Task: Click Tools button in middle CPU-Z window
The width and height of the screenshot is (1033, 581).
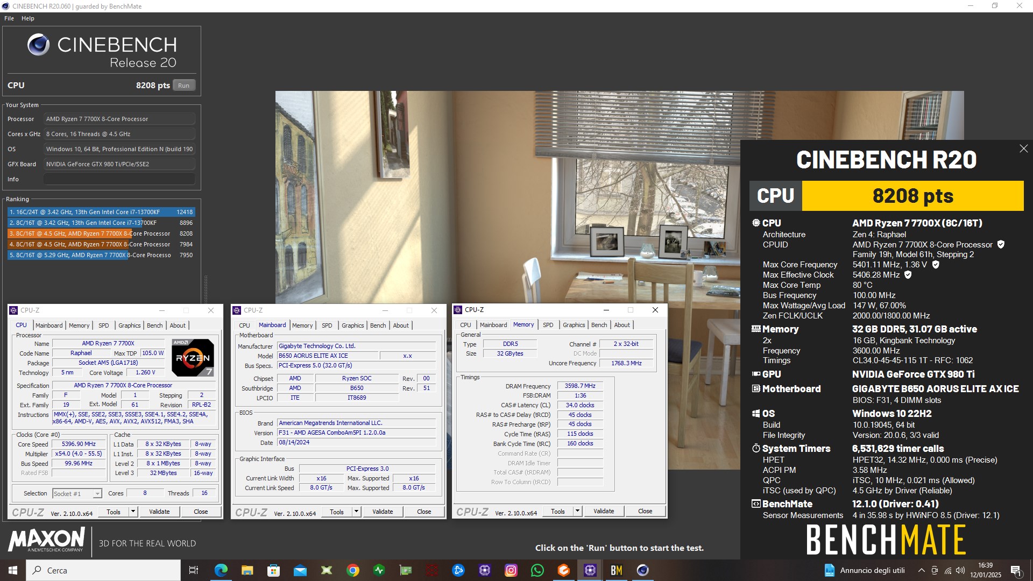Action: (337, 512)
